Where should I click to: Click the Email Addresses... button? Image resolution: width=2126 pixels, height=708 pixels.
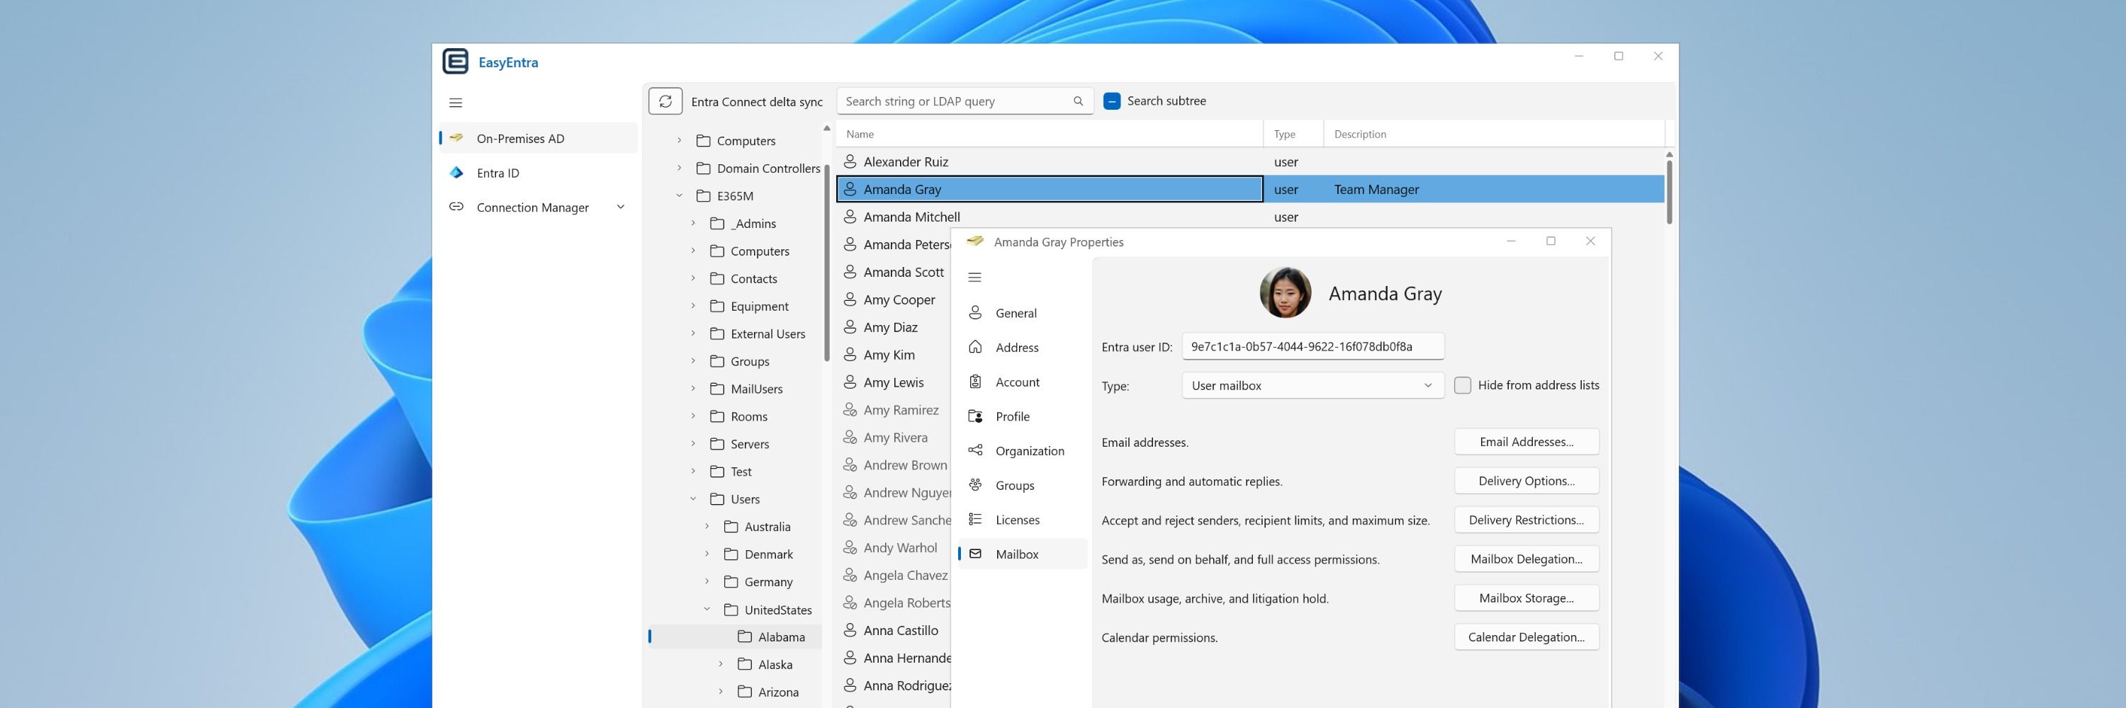(1526, 442)
